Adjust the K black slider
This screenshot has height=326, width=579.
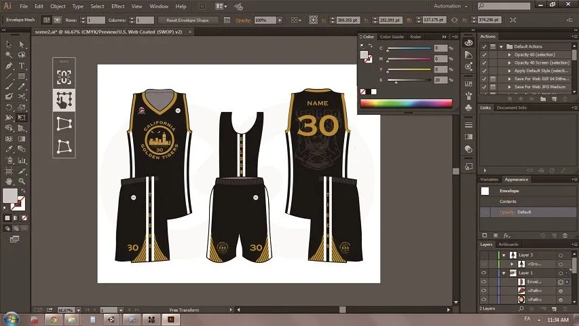[409, 80]
